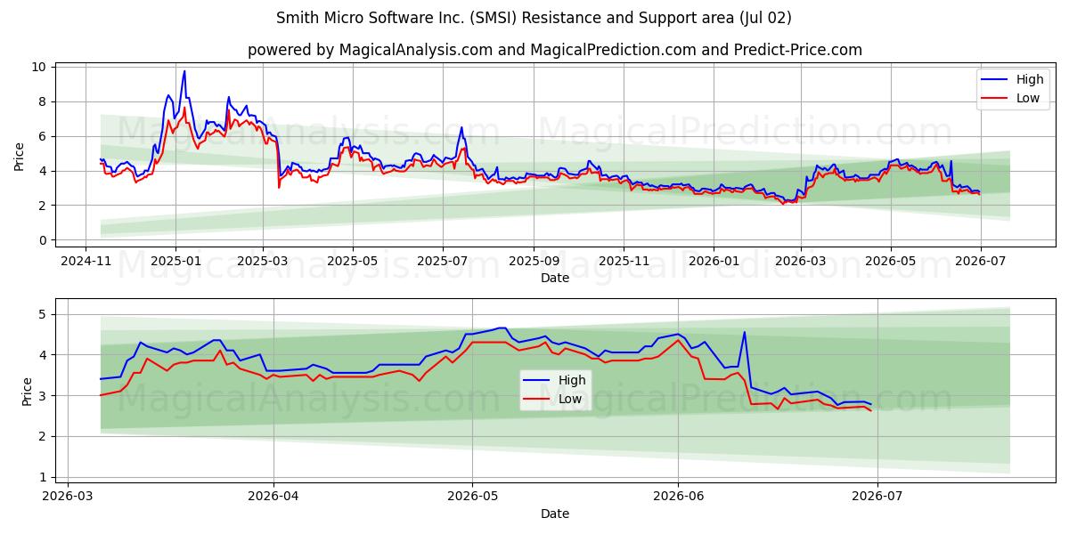Click the '6' price tick on the upper chart
Image resolution: width=1069 pixels, height=534 pixels.
pyautogui.click(x=43, y=136)
